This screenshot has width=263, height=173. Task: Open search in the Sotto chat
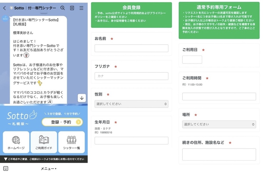coord(63,8)
